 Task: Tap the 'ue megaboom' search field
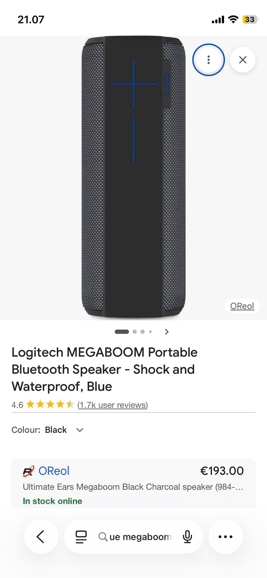tap(140, 537)
